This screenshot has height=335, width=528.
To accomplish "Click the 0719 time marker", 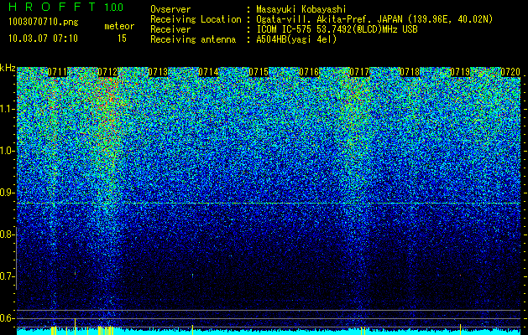I will [x=460, y=72].
